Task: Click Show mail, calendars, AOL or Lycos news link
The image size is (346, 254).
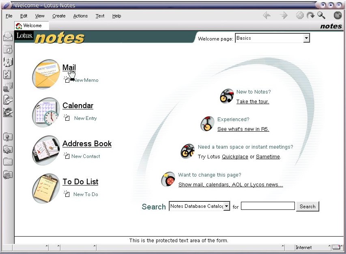Action: [x=230, y=185]
